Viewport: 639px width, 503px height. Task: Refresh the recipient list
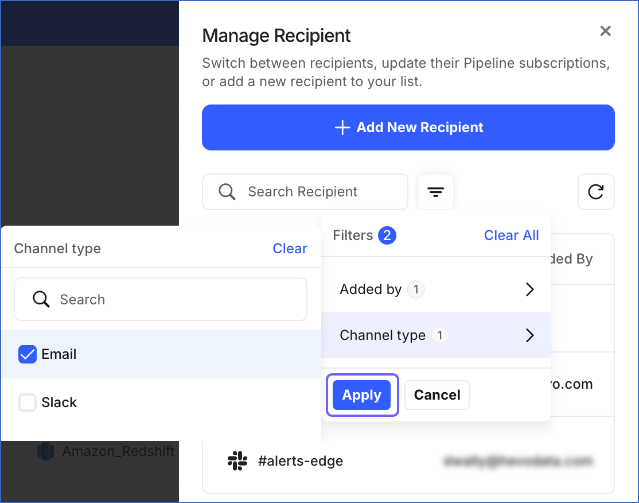(x=596, y=192)
